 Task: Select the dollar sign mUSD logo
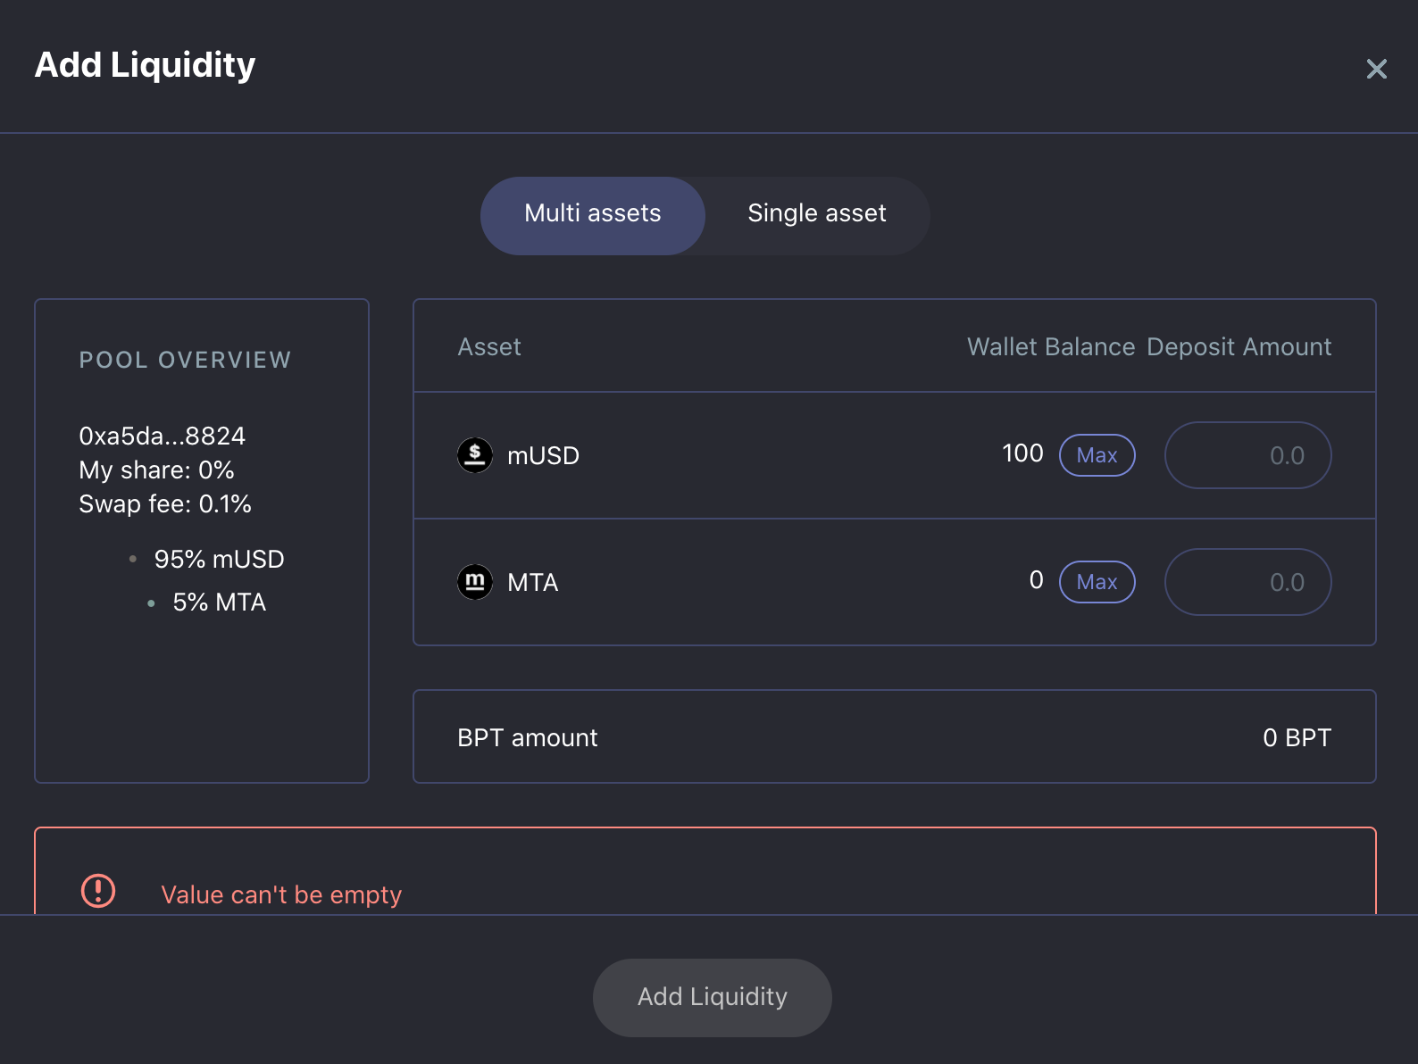coord(475,455)
